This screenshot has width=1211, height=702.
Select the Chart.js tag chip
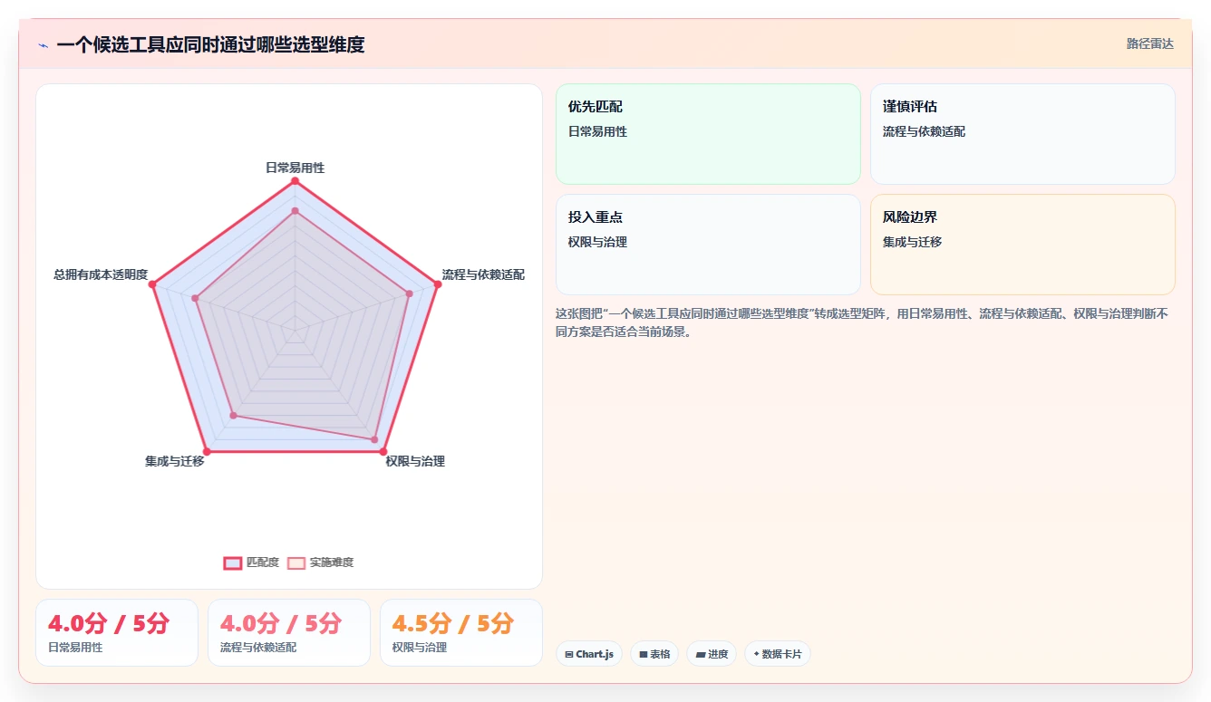pos(589,654)
